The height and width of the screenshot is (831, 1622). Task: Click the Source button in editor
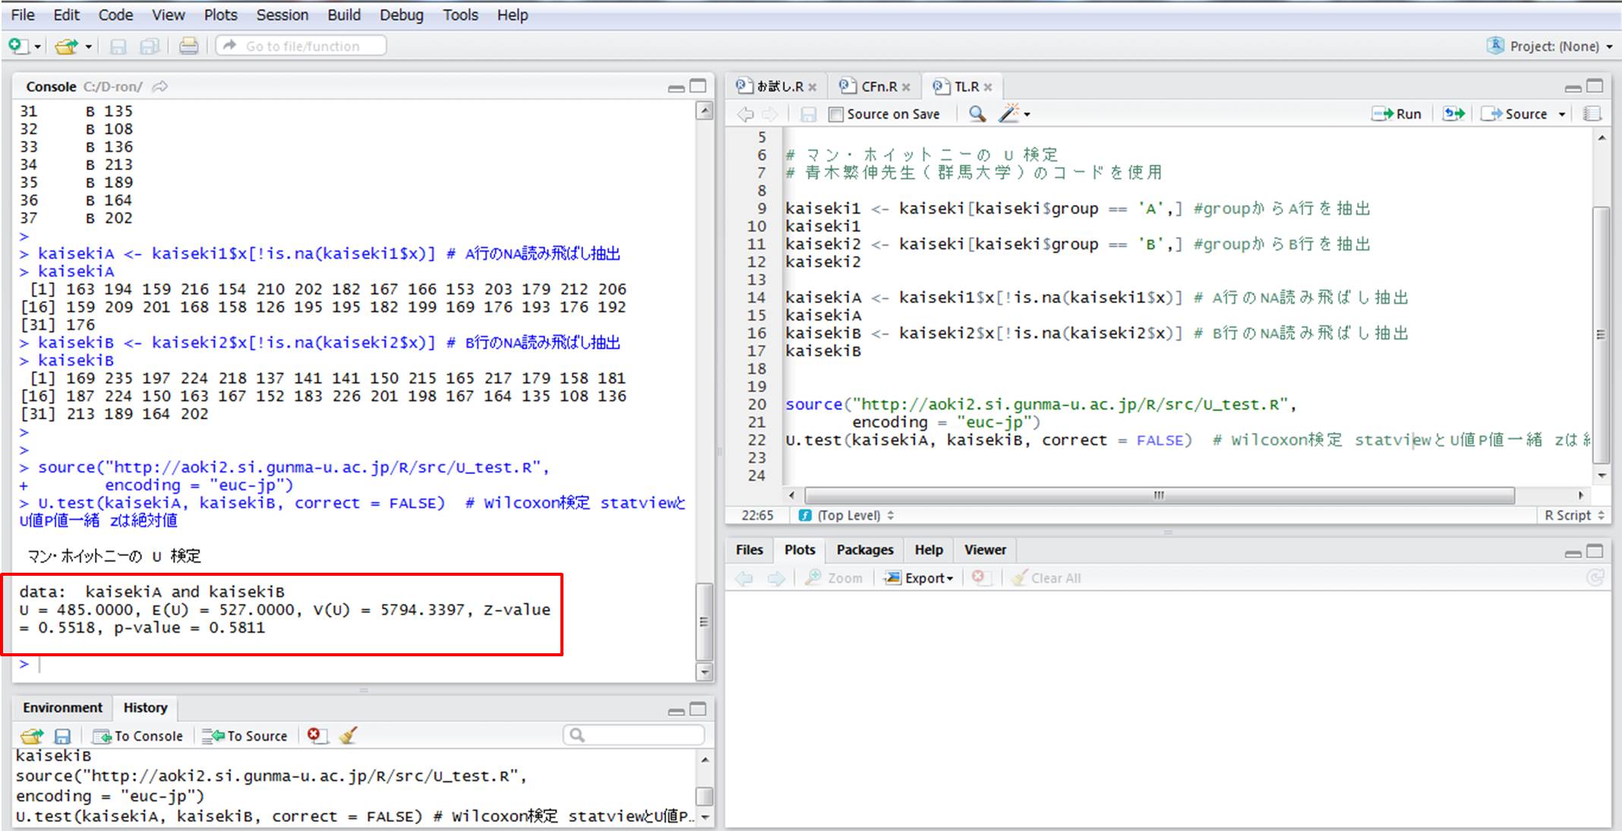pos(1514,113)
